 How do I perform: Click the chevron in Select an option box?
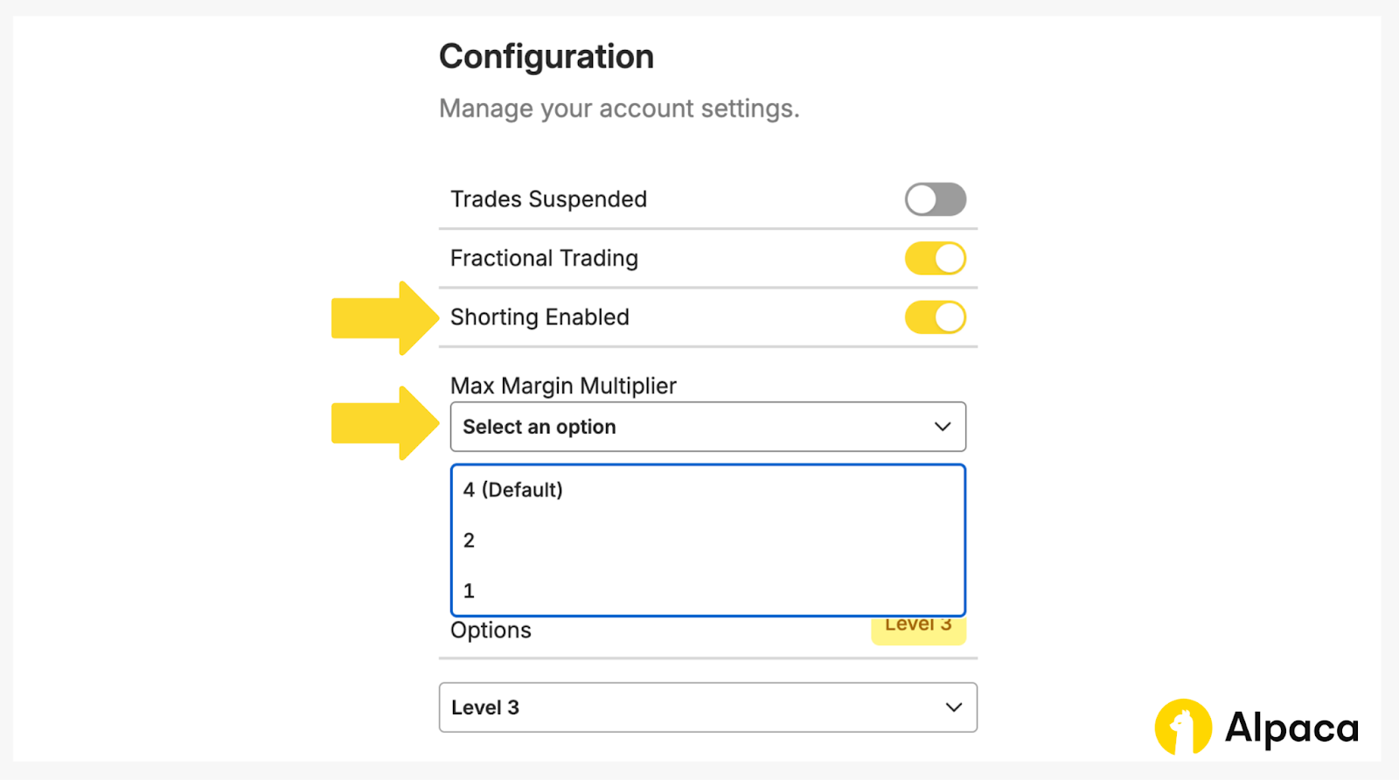click(942, 427)
